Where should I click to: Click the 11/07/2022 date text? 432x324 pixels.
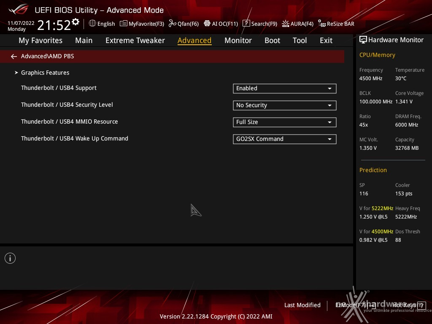tap(21, 23)
